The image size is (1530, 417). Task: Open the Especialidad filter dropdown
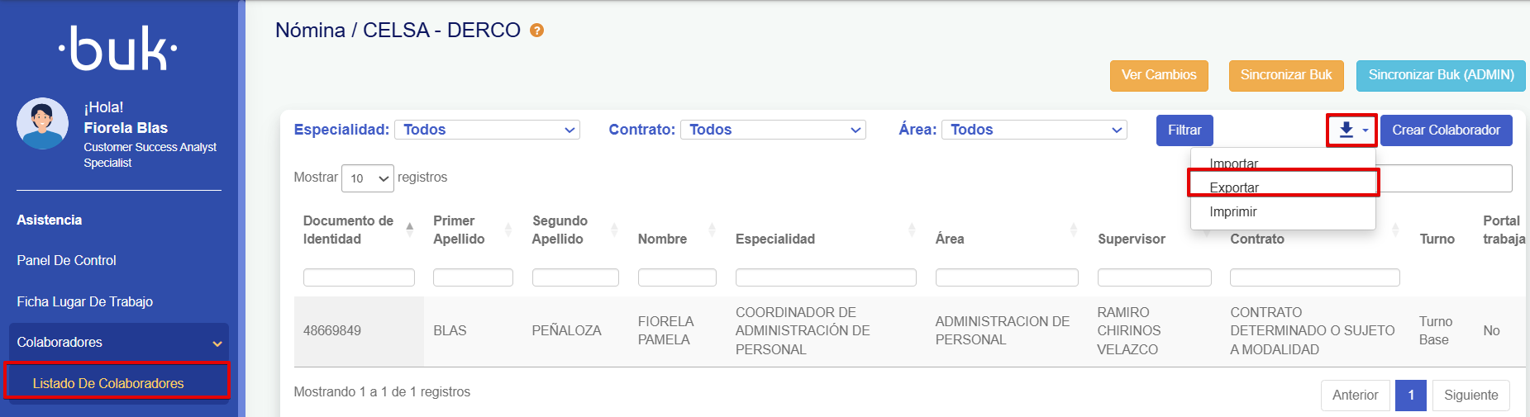[x=487, y=130]
